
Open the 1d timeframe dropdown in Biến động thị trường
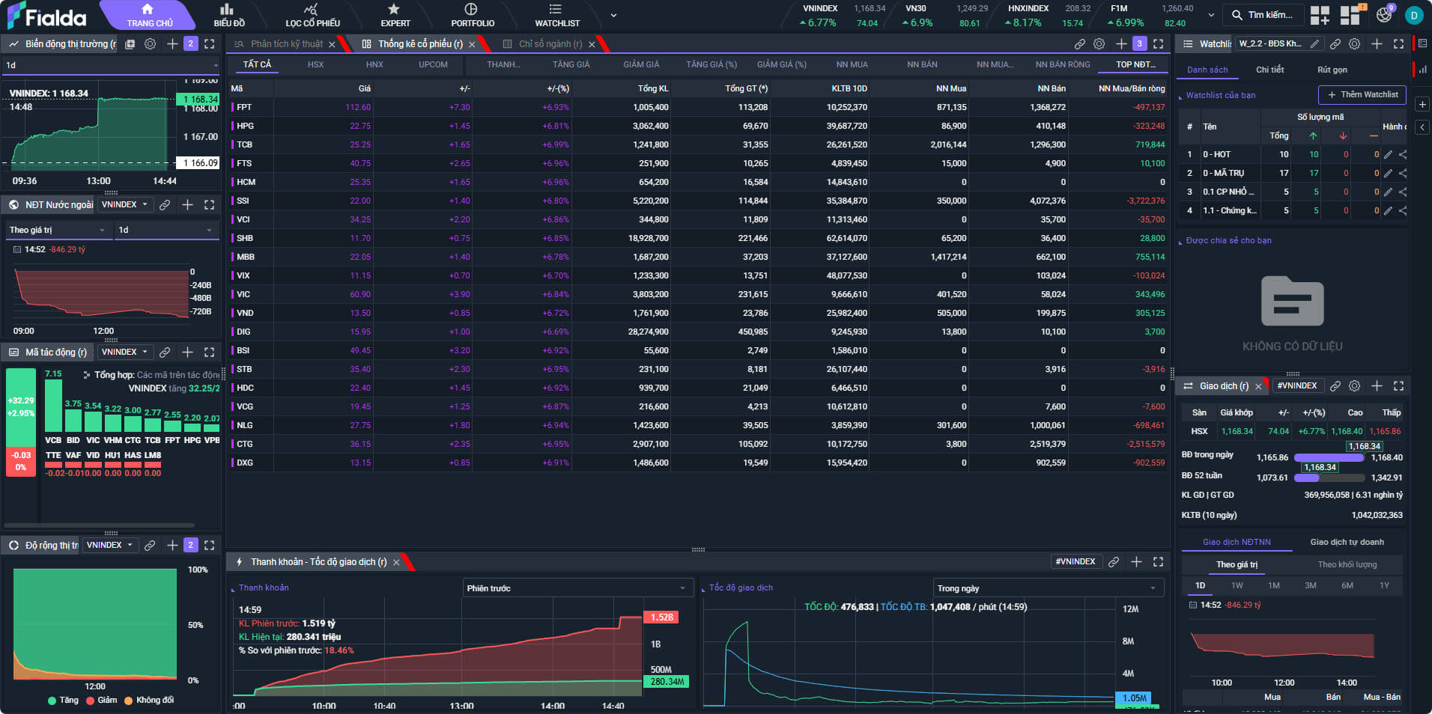point(111,66)
